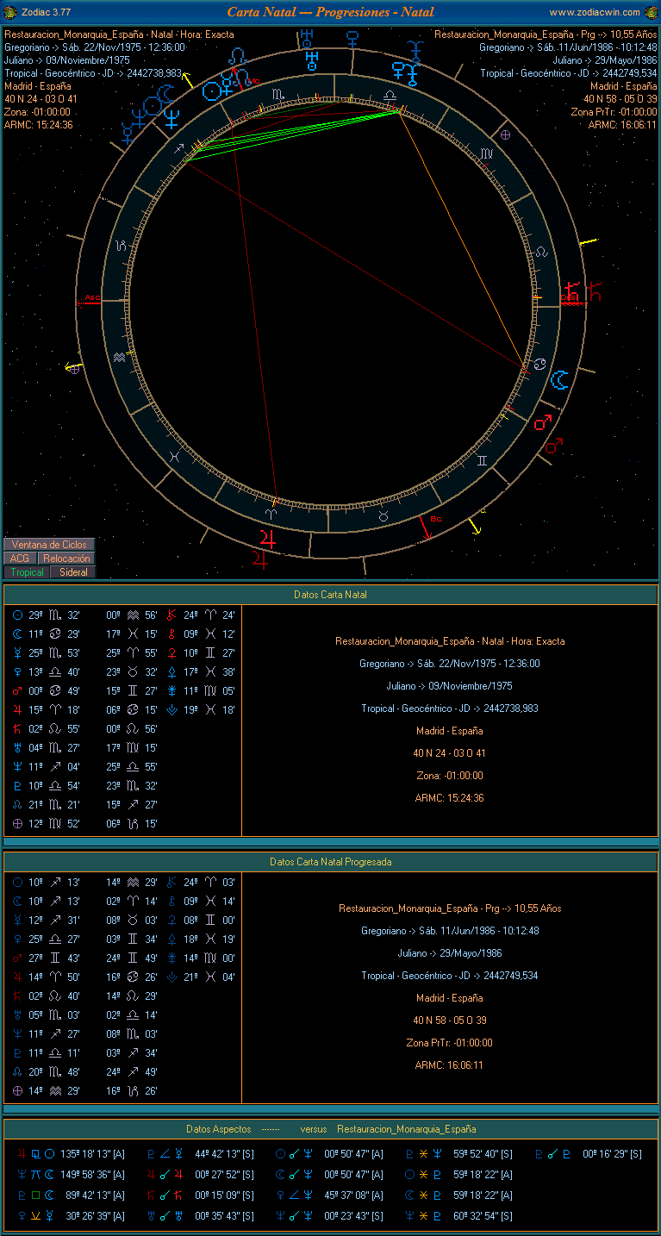Click the Zodiac 3.77 logo icon at top left

[10, 12]
